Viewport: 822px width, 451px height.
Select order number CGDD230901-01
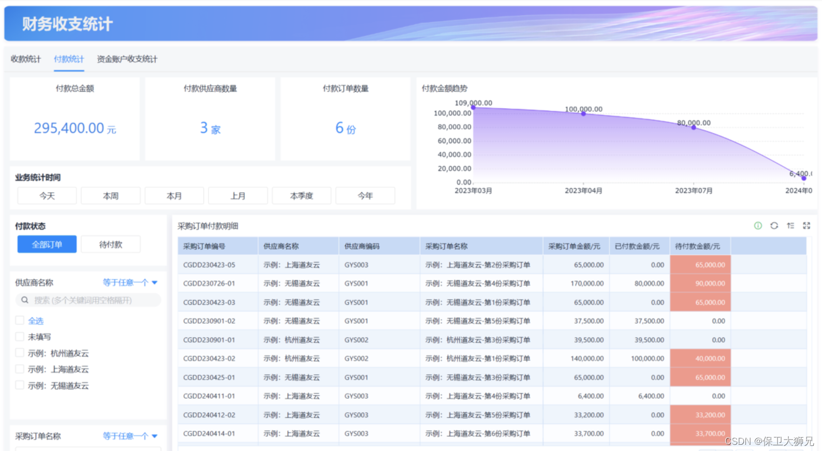[209, 340]
